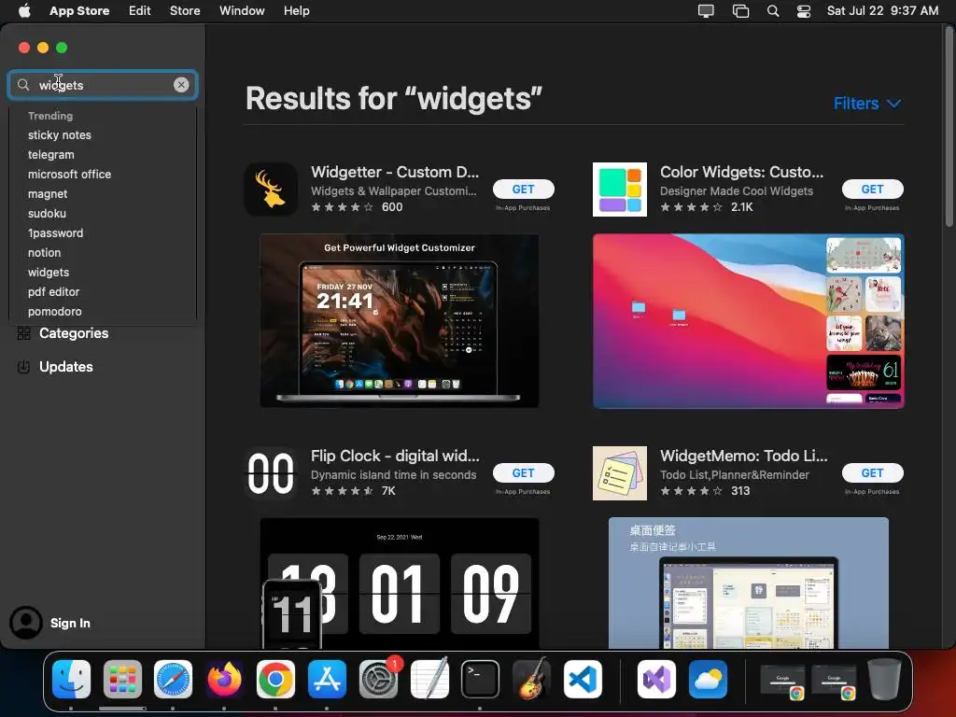Select trending suggestion sudoku

tap(47, 214)
